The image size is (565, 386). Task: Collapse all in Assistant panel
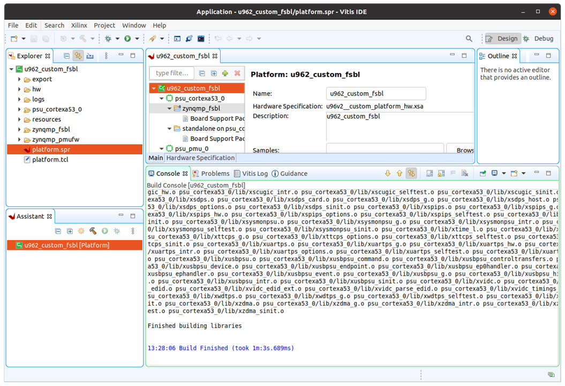point(58,231)
